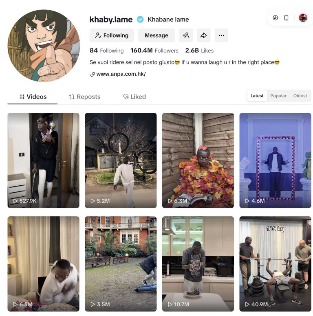The width and height of the screenshot is (313, 316).
Task: Switch sorting to Popular
Action: tap(278, 96)
